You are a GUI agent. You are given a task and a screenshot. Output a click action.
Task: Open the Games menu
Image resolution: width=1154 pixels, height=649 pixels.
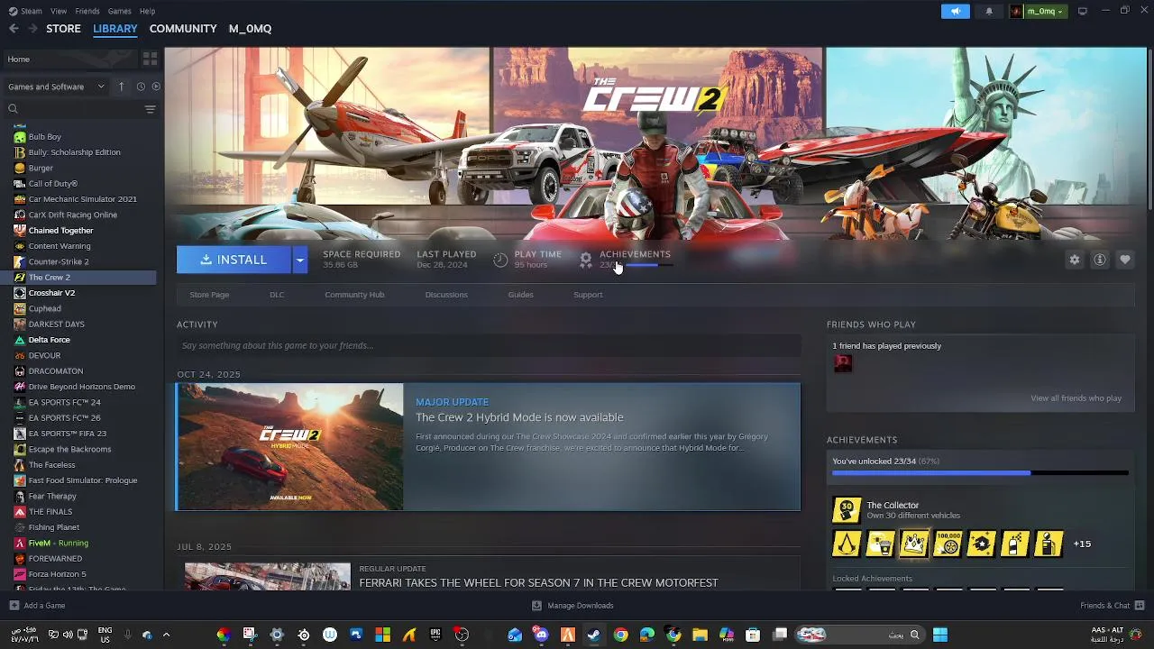(x=119, y=11)
